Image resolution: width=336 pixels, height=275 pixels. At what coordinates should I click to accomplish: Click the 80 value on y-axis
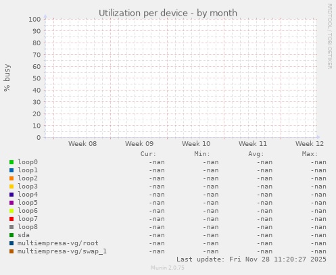(x=37, y=43)
